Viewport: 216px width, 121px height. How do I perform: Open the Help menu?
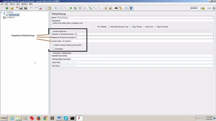pyautogui.click(x=31, y=4)
